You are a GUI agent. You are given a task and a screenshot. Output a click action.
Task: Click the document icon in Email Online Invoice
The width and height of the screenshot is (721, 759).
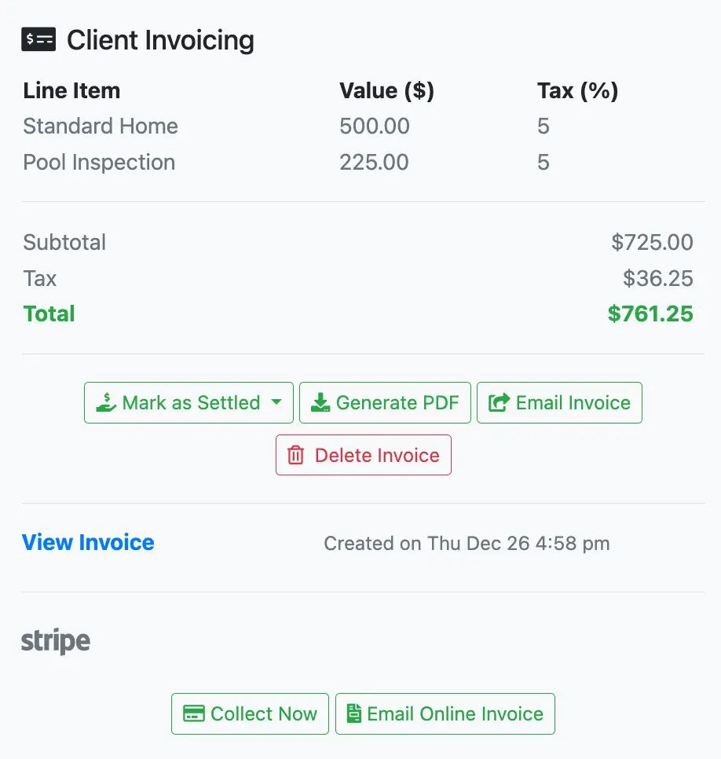[x=354, y=714]
